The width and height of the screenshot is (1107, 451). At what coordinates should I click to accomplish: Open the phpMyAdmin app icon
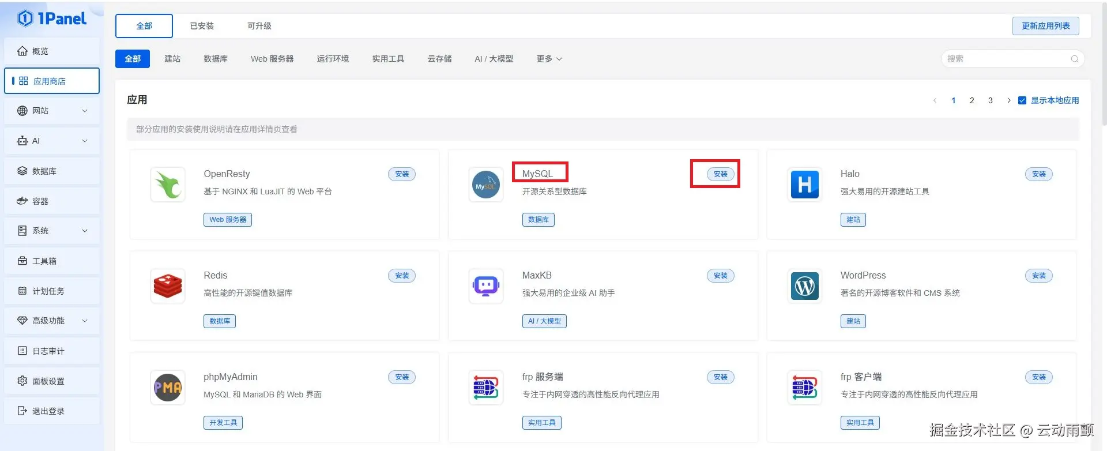pos(168,388)
